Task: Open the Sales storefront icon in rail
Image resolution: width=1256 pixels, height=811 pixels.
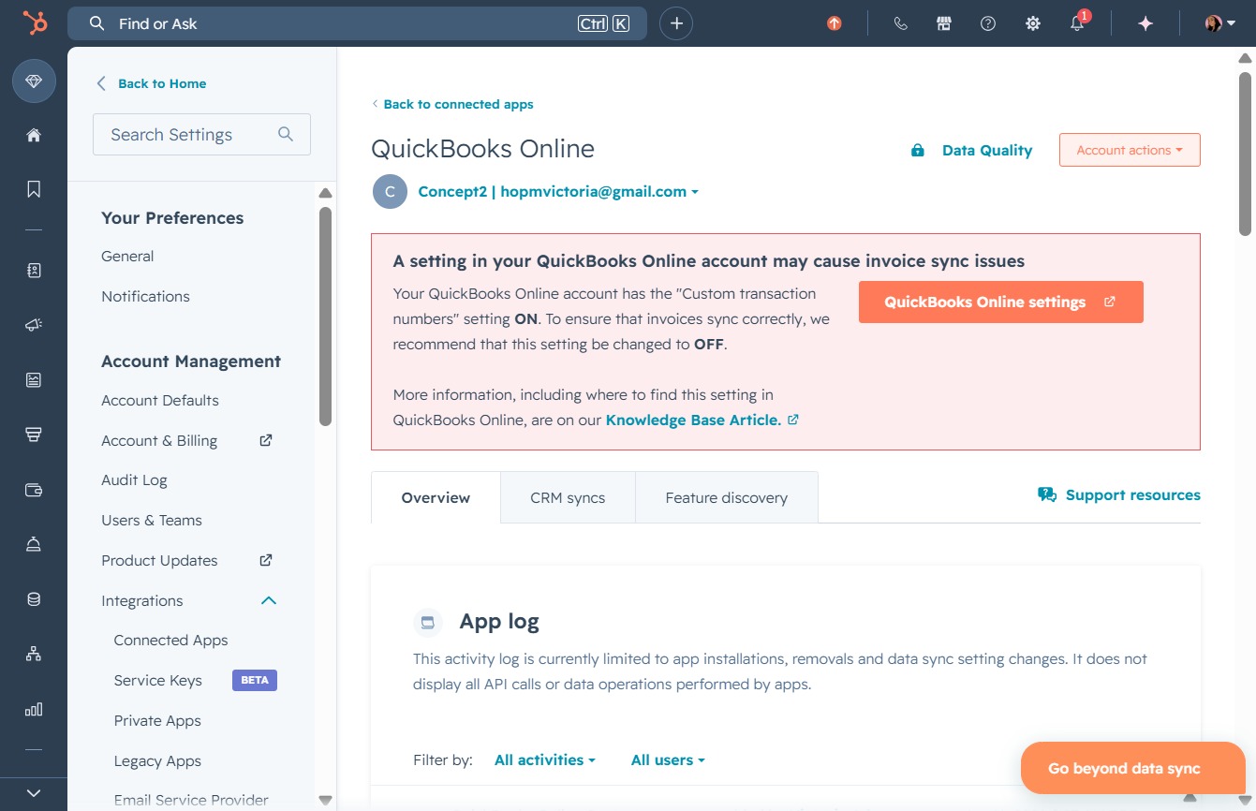Action: (x=34, y=435)
